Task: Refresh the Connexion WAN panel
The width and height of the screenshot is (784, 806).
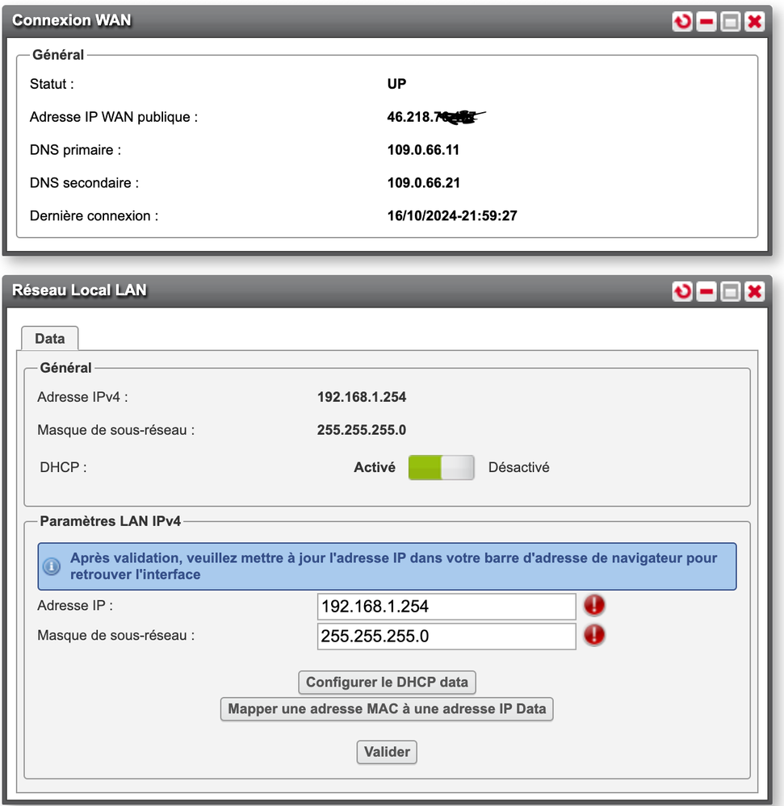Action: (x=682, y=22)
